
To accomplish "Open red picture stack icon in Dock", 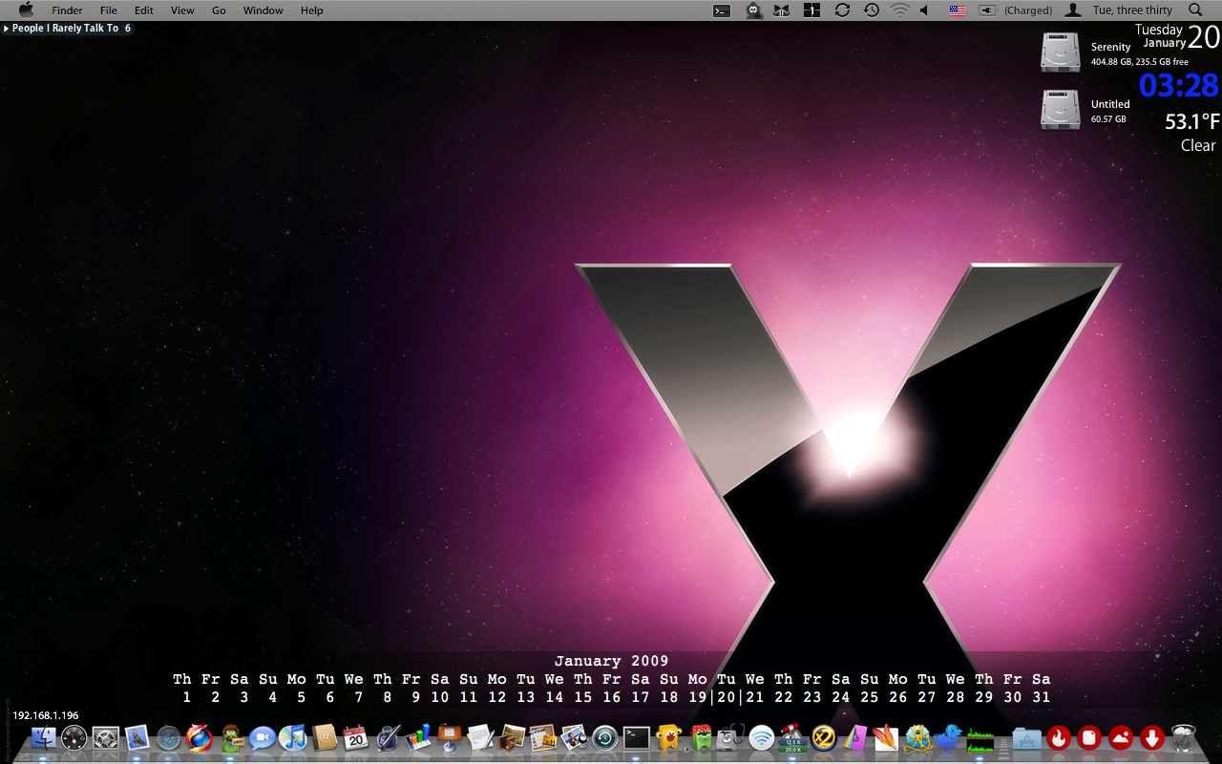I will (x=1121, y=737).
